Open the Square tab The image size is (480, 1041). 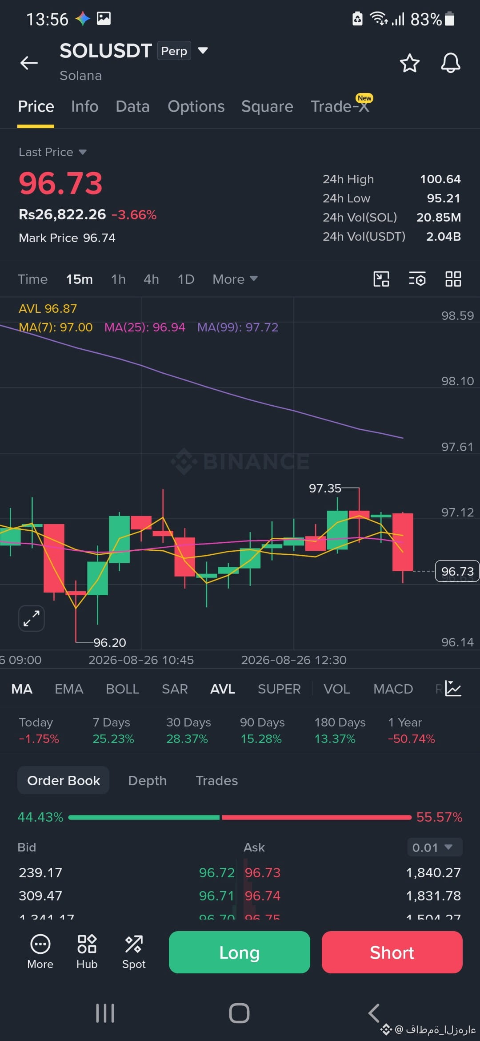coord(267,107)
